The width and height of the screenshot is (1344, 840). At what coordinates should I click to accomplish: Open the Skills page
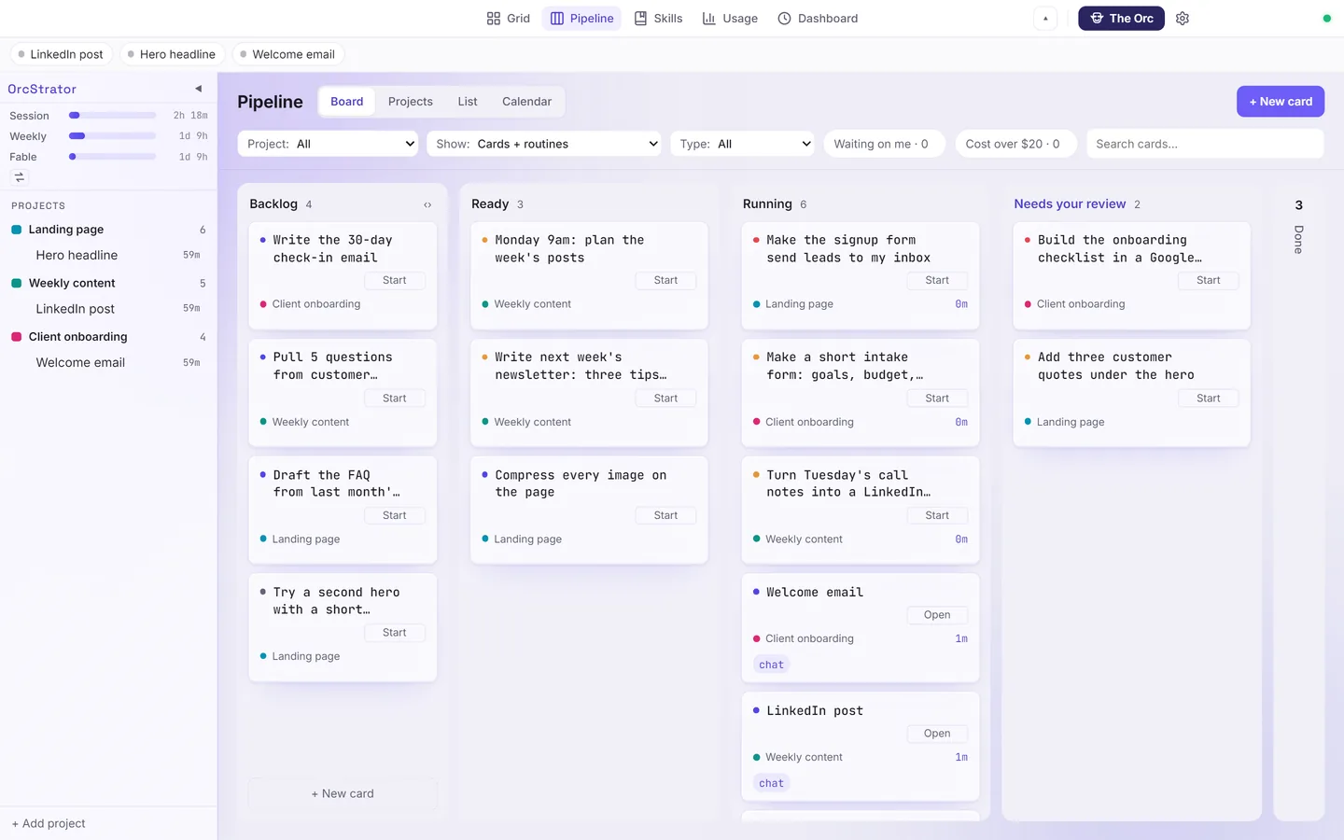coord(658,18)
